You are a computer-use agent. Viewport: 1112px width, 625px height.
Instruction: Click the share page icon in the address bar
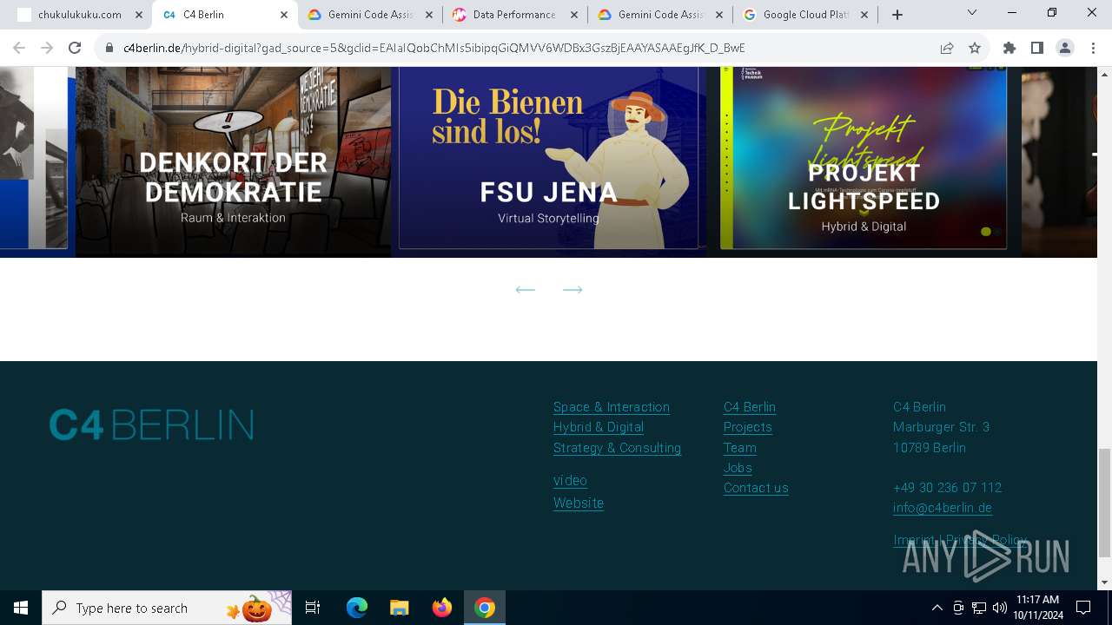coord(947,48)
